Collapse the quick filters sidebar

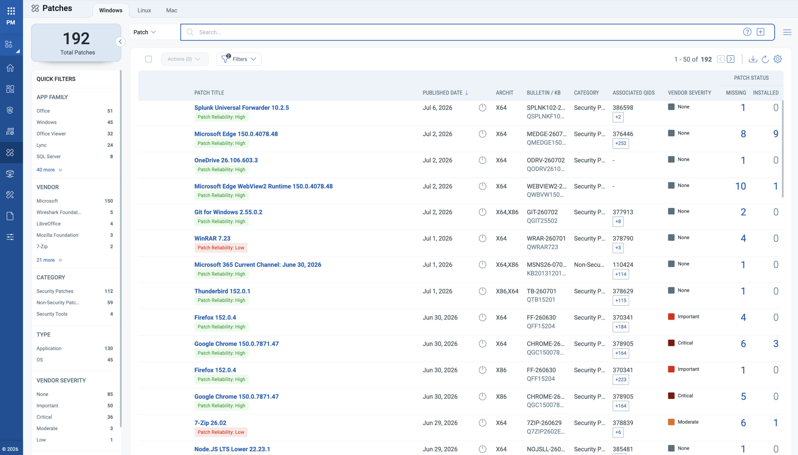(x=120, y=41)
